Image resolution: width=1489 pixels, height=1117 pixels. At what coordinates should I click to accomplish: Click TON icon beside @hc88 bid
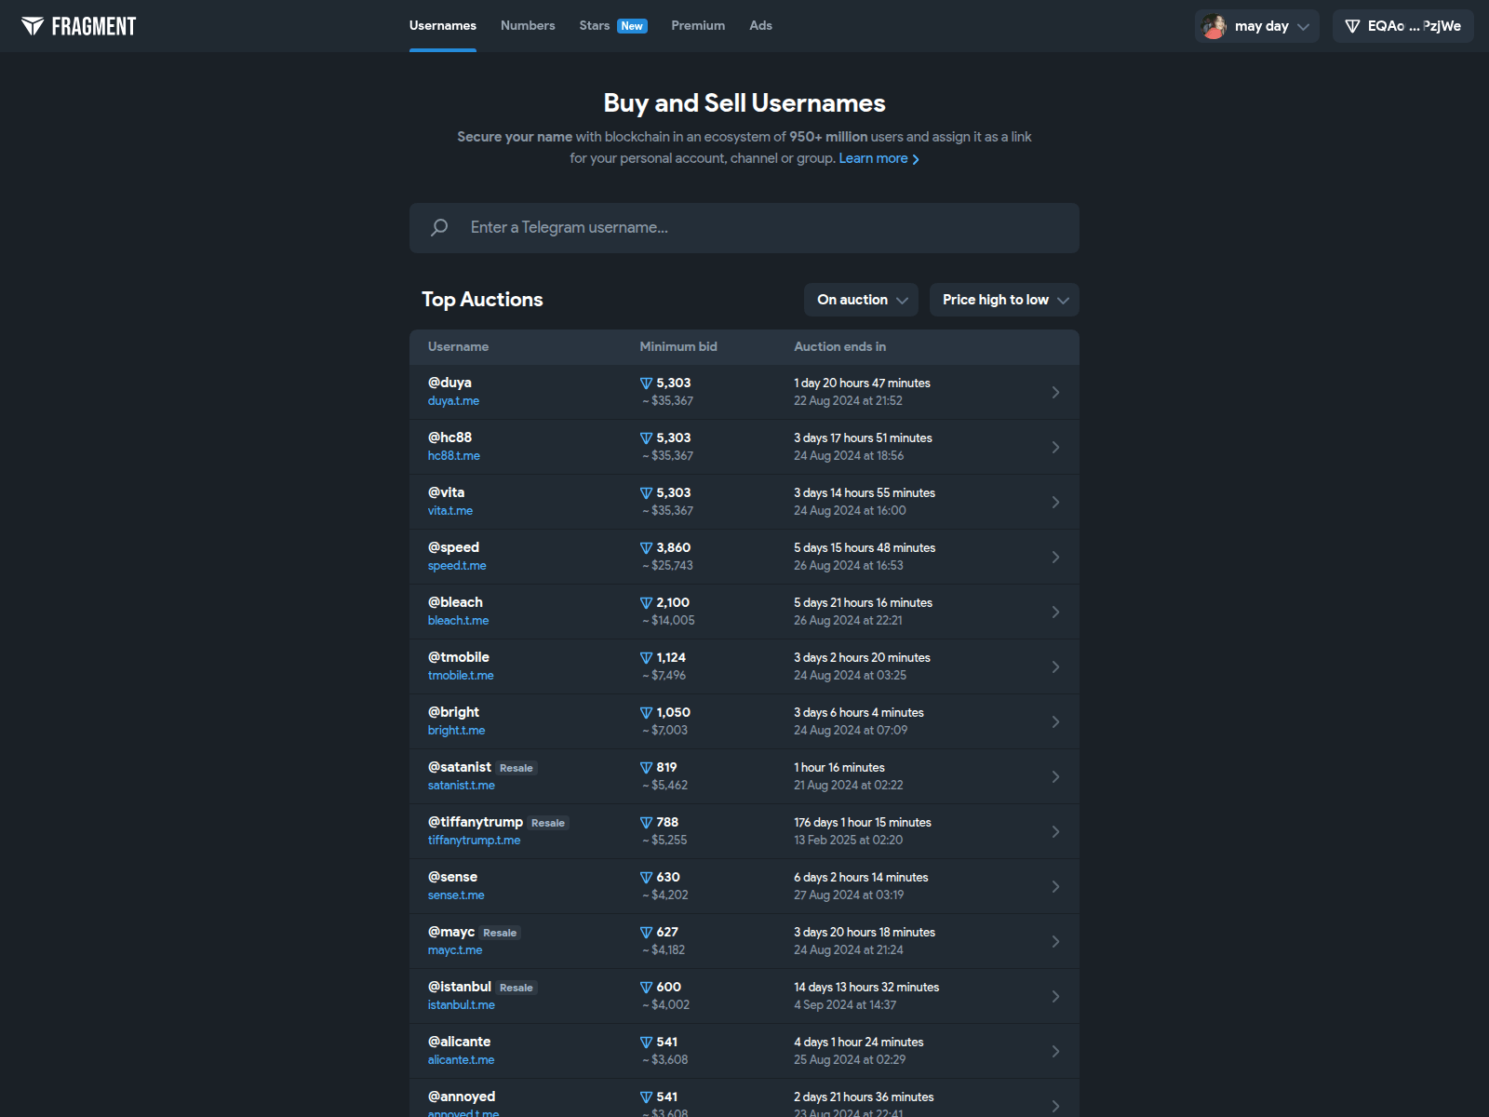pyautogui.click(x=646, y=438)
